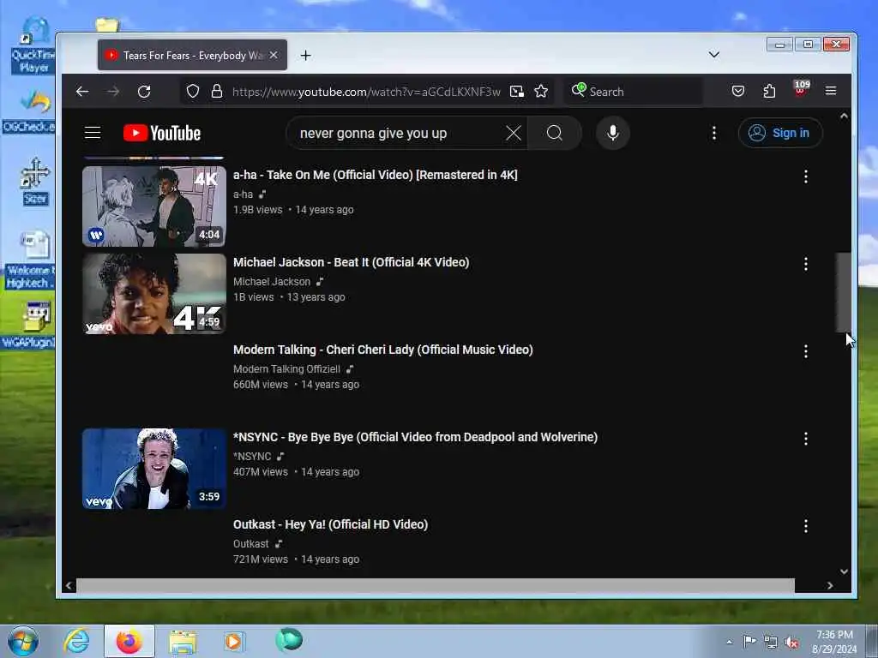Click the *NSYNC channel name
This screenshot has height=658, width=878.
click(x=252, y=456)
